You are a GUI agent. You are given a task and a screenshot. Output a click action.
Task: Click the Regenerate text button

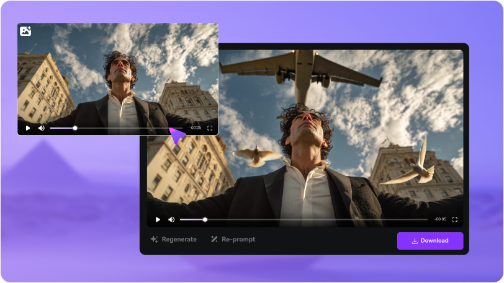[x=179, y=240]
